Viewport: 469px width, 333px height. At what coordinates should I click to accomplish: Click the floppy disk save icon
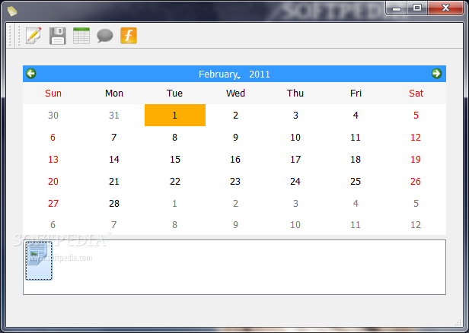point(57,36)
